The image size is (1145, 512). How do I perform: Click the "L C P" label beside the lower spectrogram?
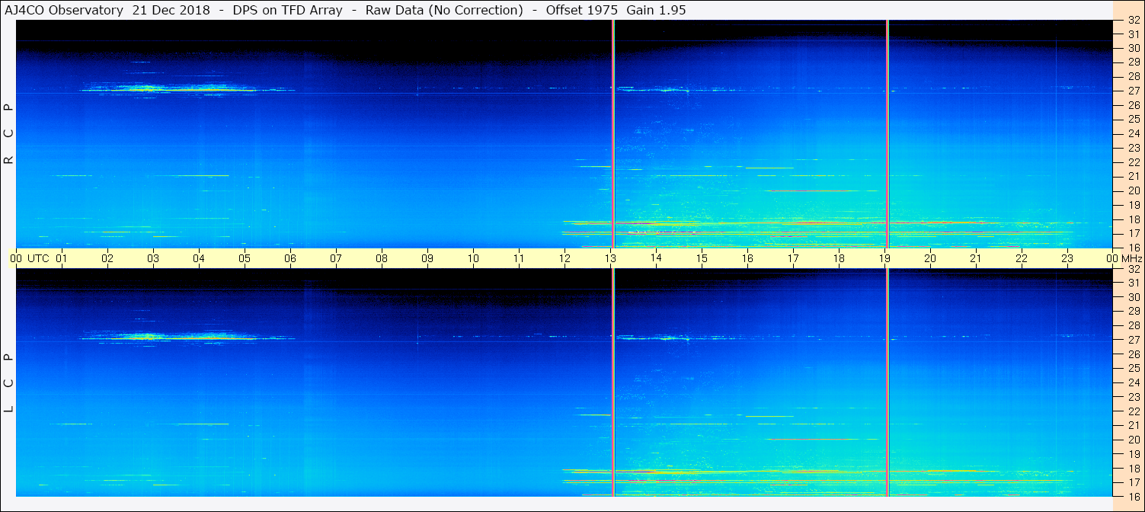click(8, 382)
